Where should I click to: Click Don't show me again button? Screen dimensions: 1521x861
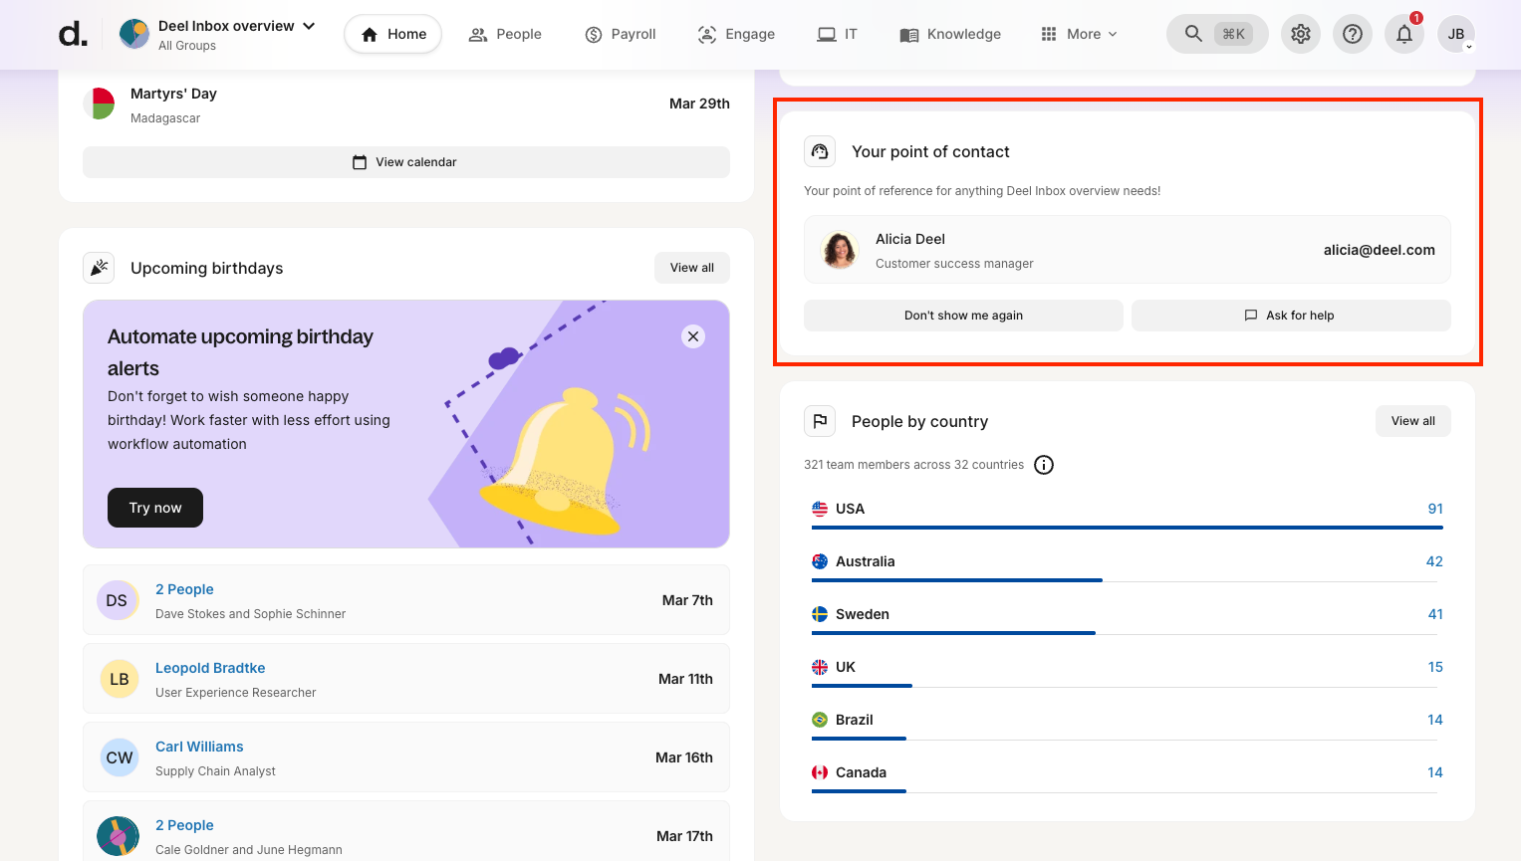[x=963, y=316]
